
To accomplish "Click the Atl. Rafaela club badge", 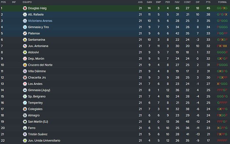I will pos(25,14).
